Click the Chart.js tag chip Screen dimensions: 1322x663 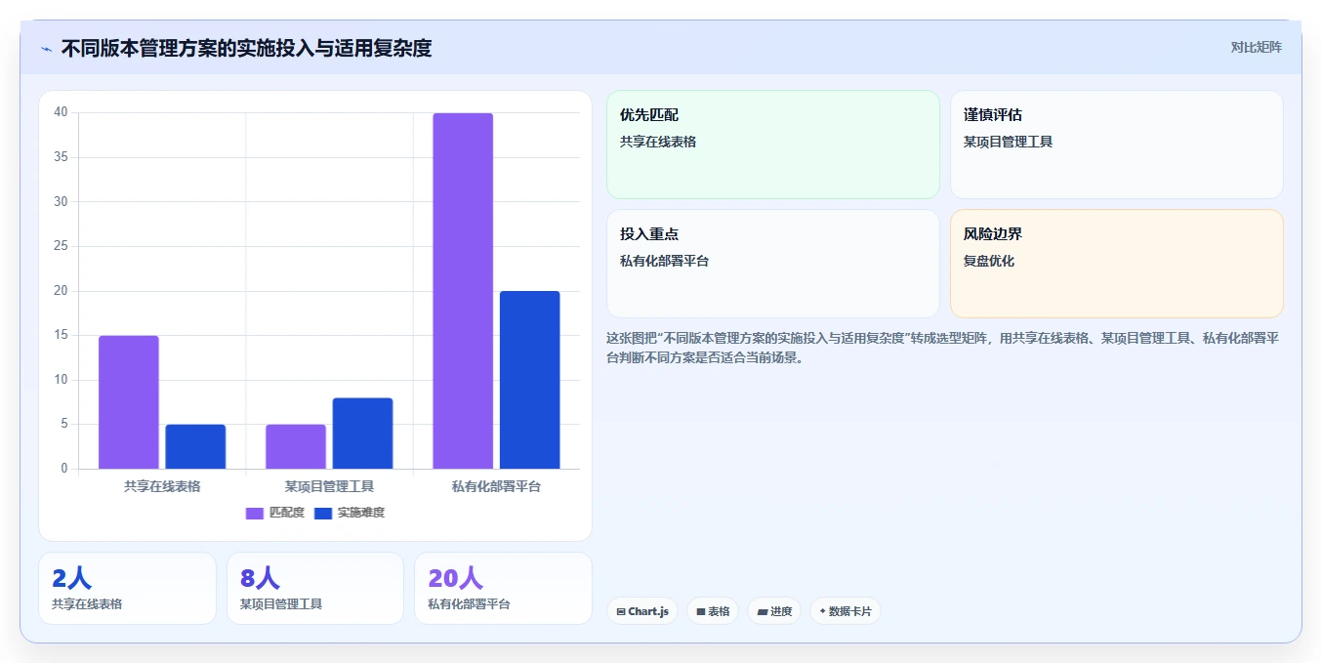(642, 611)
